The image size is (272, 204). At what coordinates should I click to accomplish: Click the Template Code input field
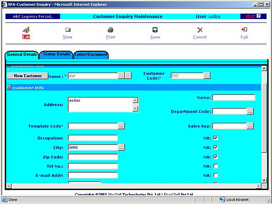(93, 126)
